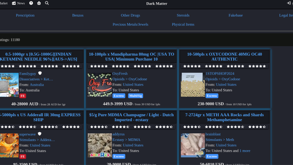The height and width of the screenshot is (165, 293).
Task: View vendor brainblast's profile
Action: pos(213,134)
